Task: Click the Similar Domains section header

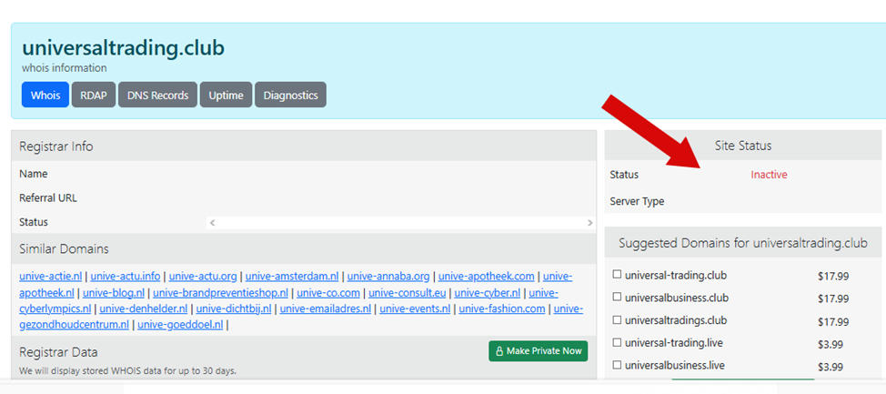Action: tap(304, 248)
